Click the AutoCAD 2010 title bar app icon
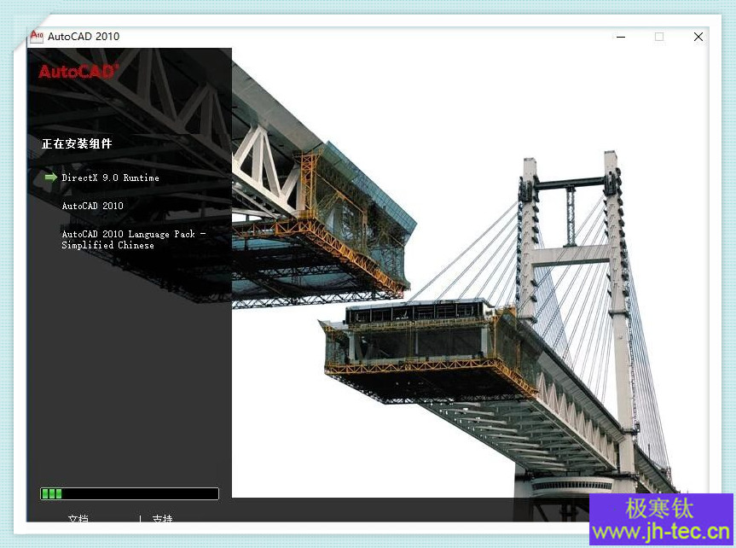The height and width of the screenshot is (548, 736). tap(36, 37)
